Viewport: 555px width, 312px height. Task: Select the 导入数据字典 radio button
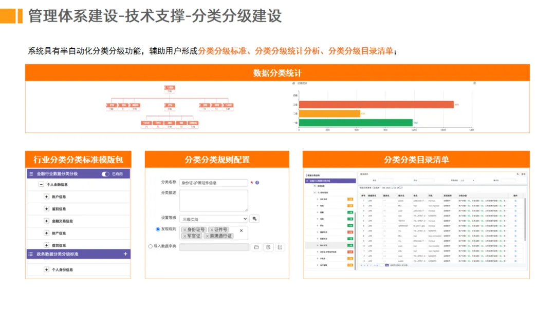(151, 246)
